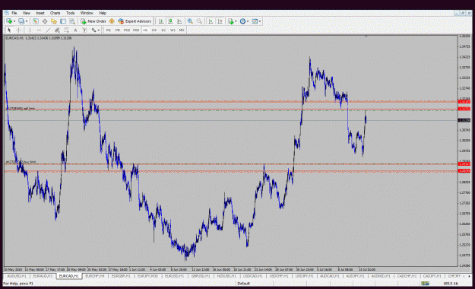Open the Charts menu
Viewport: 475px width, 289px height.
[x=55, y=13]
